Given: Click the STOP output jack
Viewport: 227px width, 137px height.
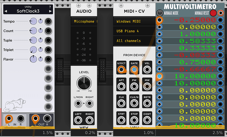Looking at the screenshot, I should click(x=134, y=120).
